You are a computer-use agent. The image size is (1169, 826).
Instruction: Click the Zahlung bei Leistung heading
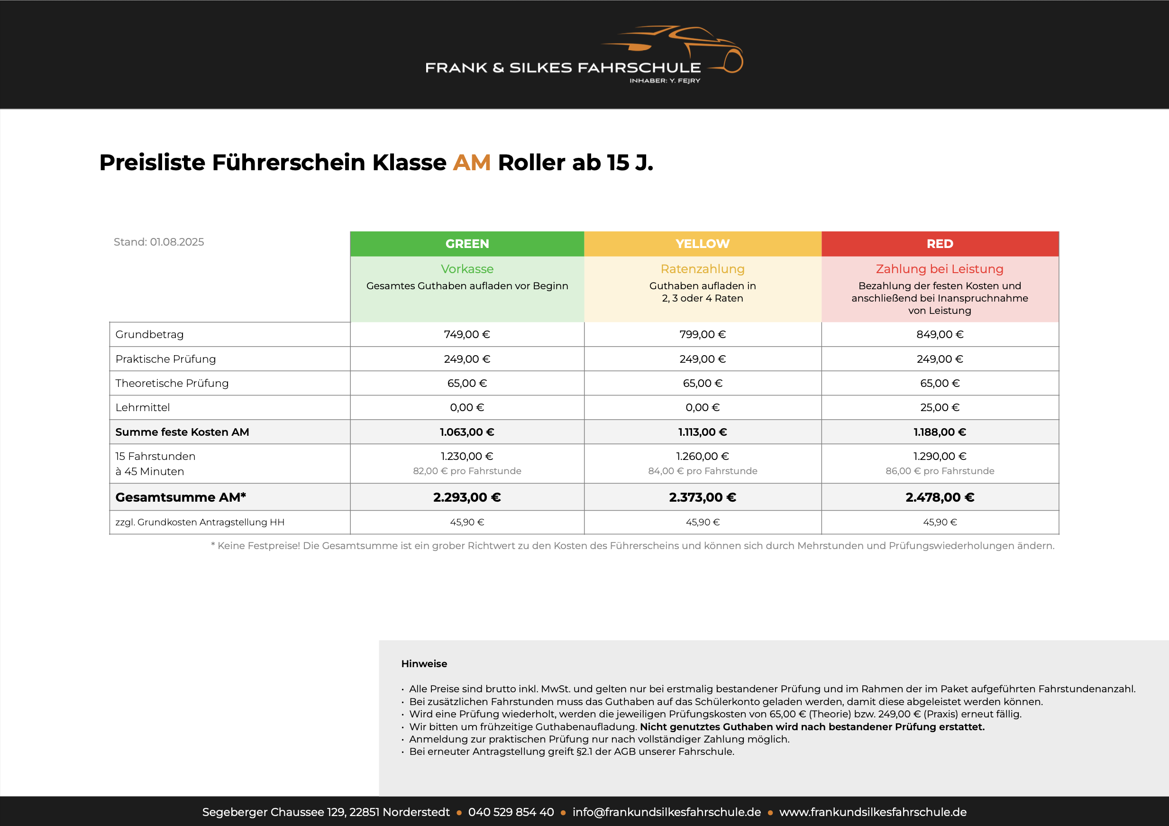[940, 269]
